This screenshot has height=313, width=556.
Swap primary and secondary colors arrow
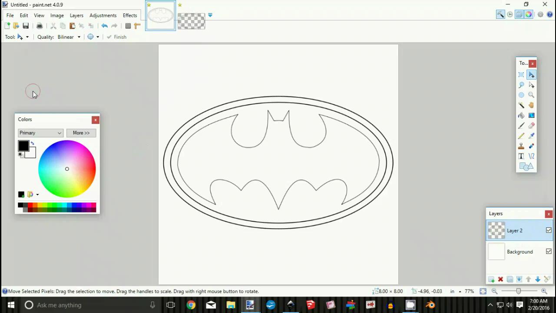coord(32,143)
